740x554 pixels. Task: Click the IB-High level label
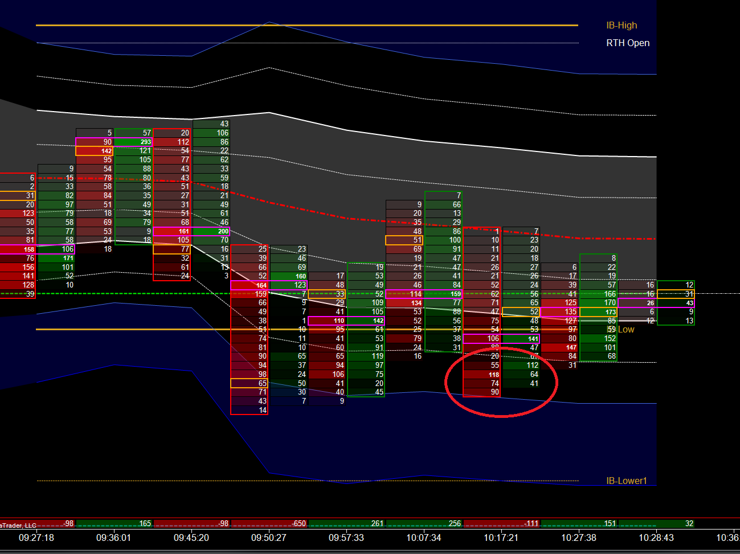pyautogui.click(x=622, y=25)
